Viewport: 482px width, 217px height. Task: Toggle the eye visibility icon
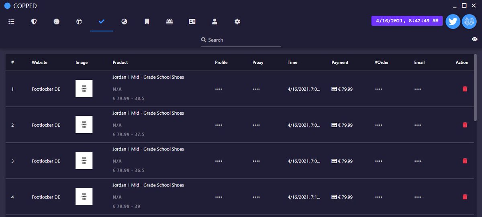(x=475, y=39)
